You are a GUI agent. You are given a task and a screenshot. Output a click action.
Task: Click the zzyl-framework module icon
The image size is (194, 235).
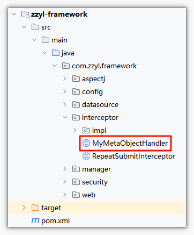point(25,15)
